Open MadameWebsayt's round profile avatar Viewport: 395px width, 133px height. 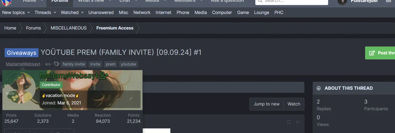[21, 88]
